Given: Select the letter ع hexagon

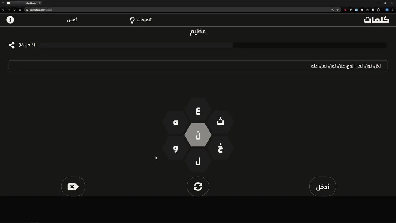Looking at the screenshot, I should [198, 111].
